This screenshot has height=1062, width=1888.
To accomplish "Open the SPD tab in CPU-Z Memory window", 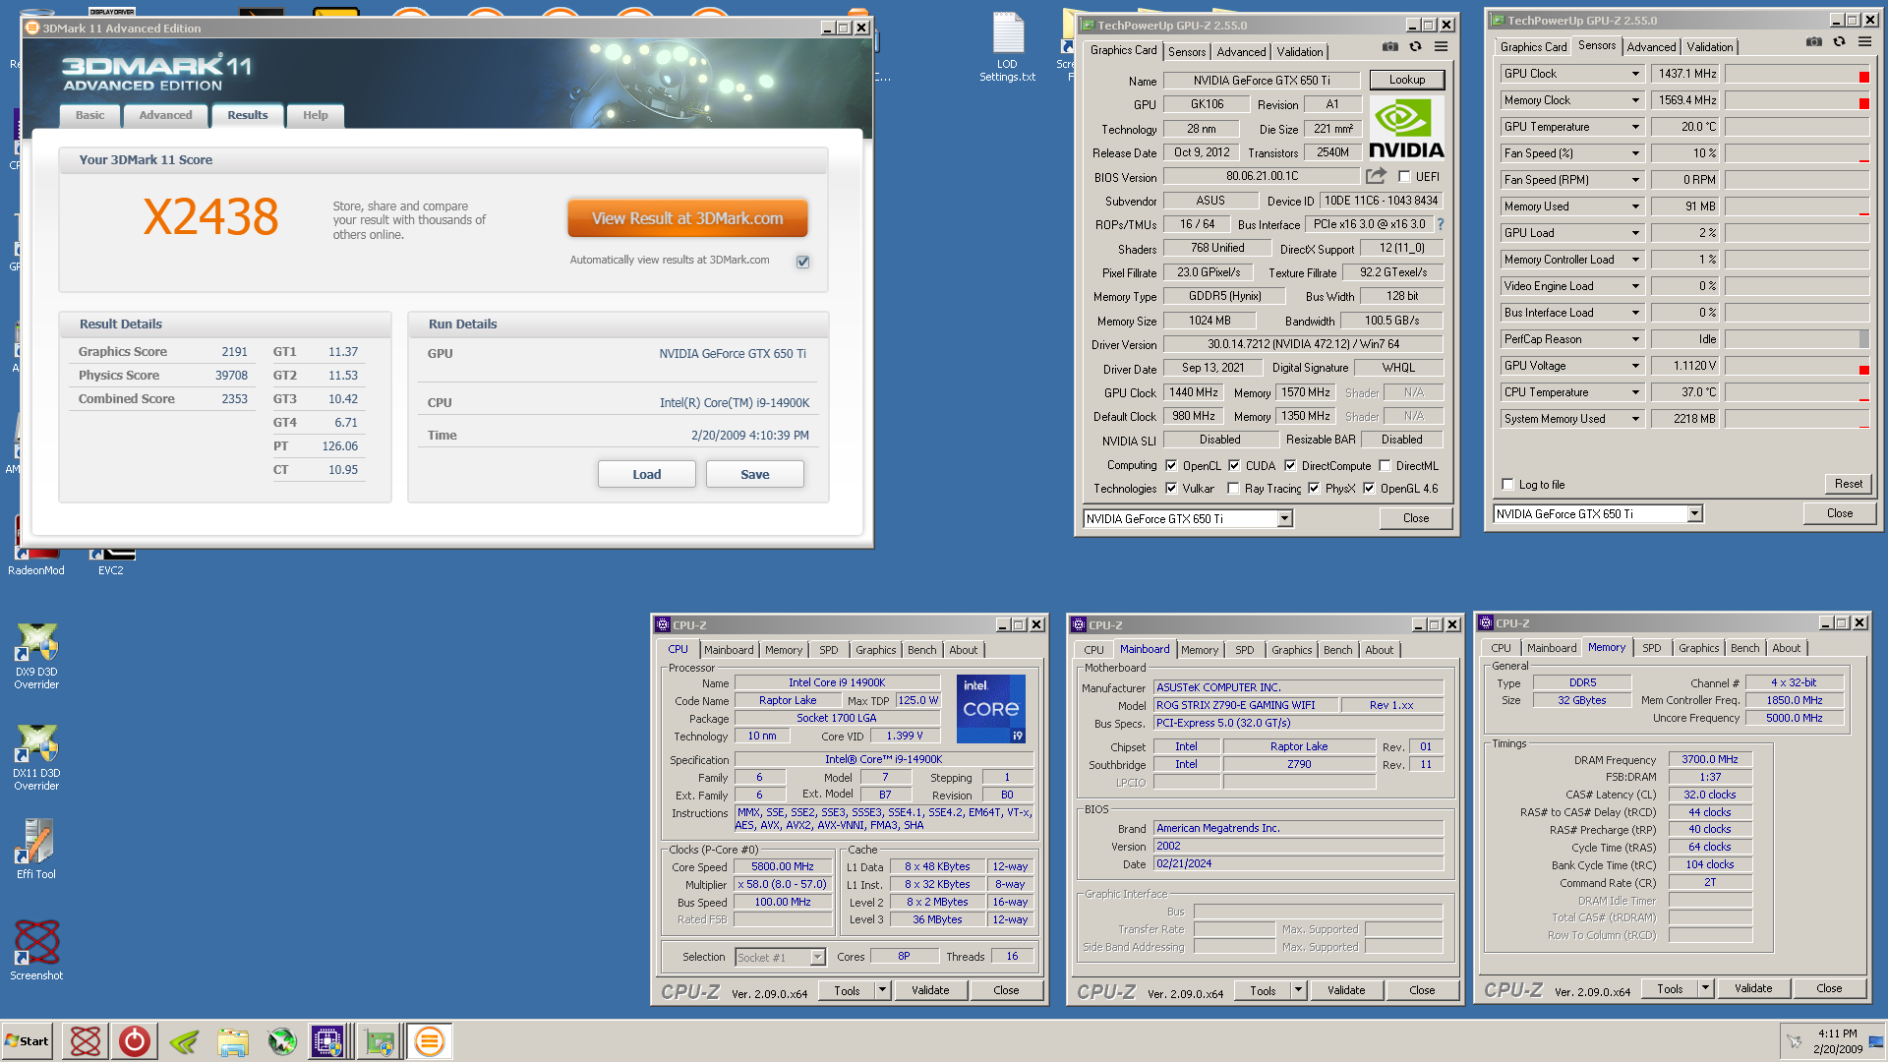I will 1652,648.
